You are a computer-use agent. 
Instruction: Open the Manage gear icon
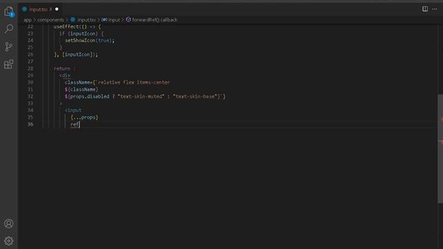click(x=9, y=241)
